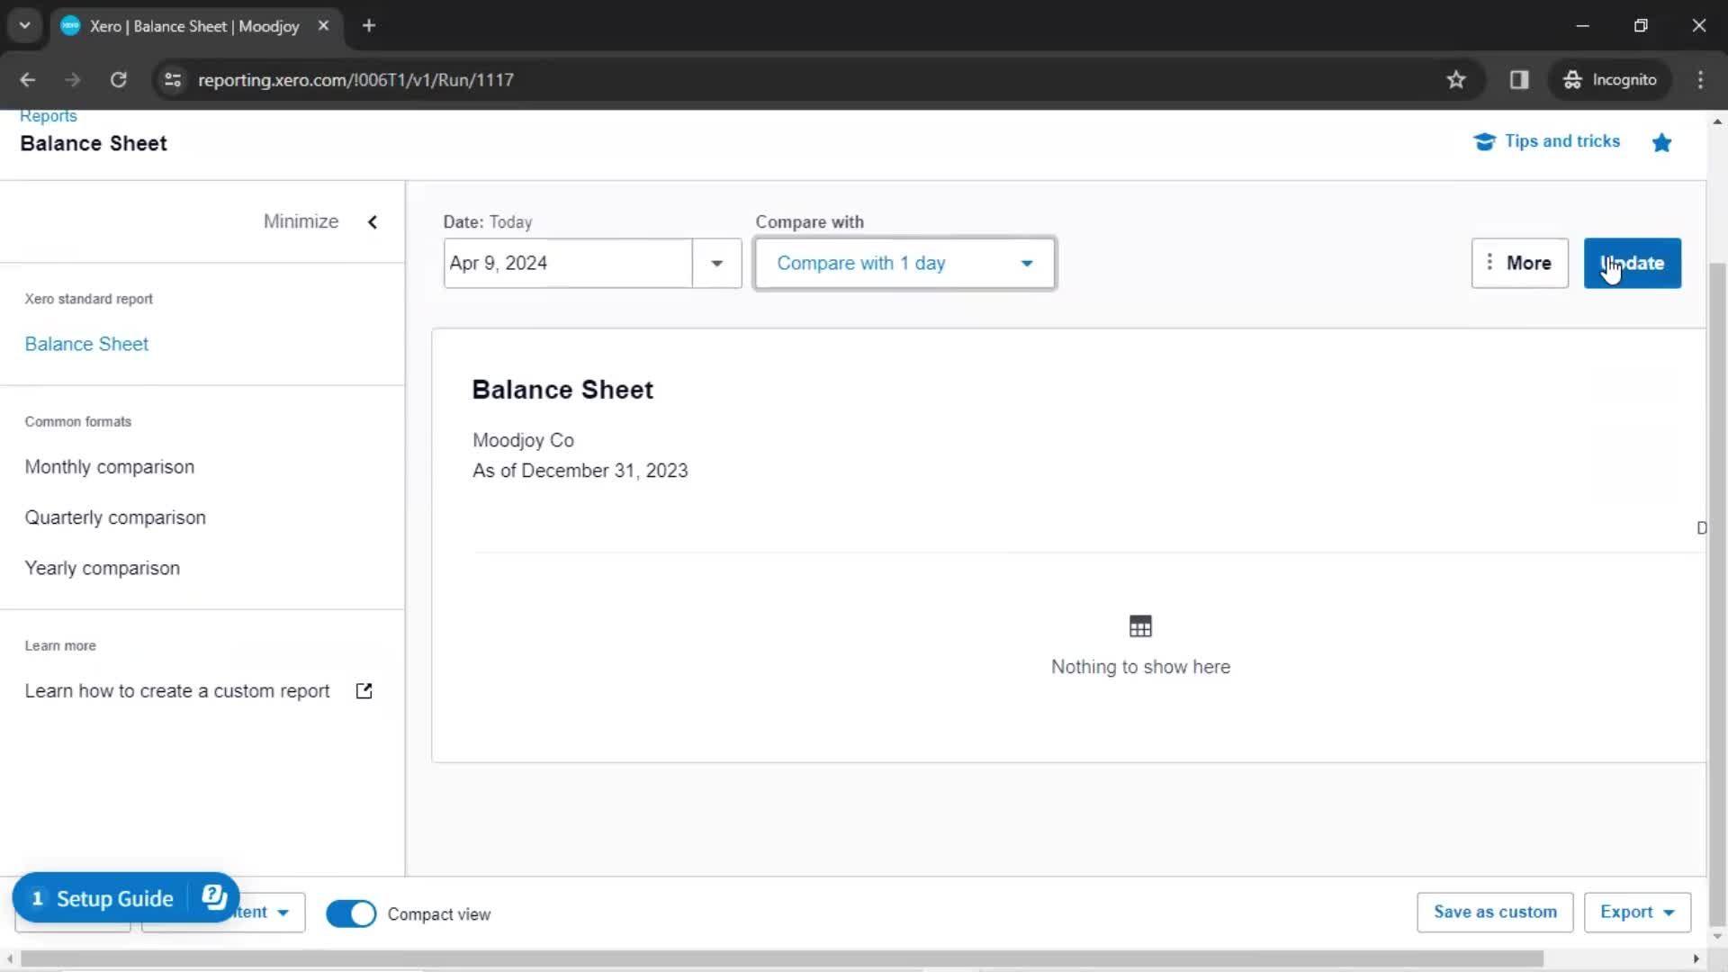
Task: Click the horizontal scrollbar at the bottom
Action: 781,958
